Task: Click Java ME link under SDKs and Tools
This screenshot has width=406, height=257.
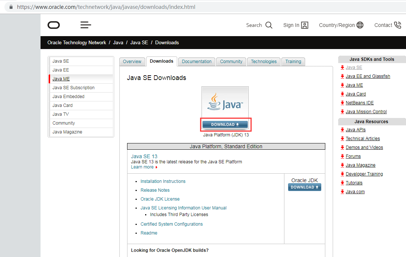Action: pos(354,85)
